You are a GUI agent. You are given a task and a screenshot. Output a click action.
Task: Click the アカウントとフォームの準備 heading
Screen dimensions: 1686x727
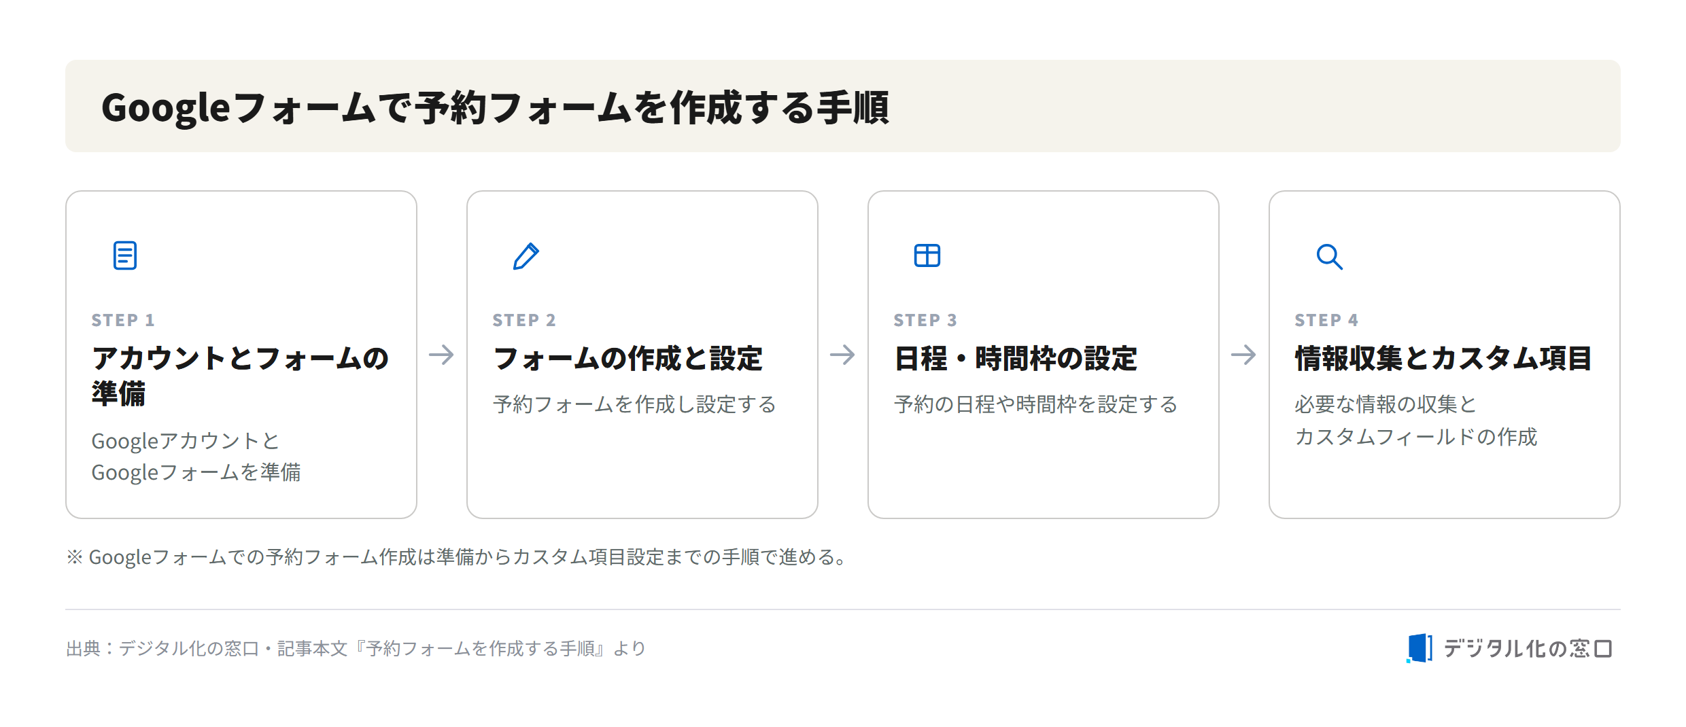240,376
